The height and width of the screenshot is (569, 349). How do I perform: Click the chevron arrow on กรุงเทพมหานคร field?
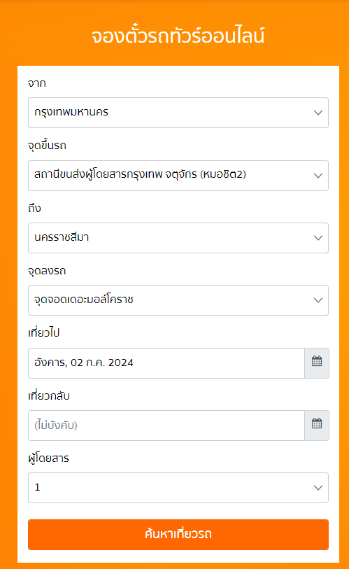[x=318, y=113]
